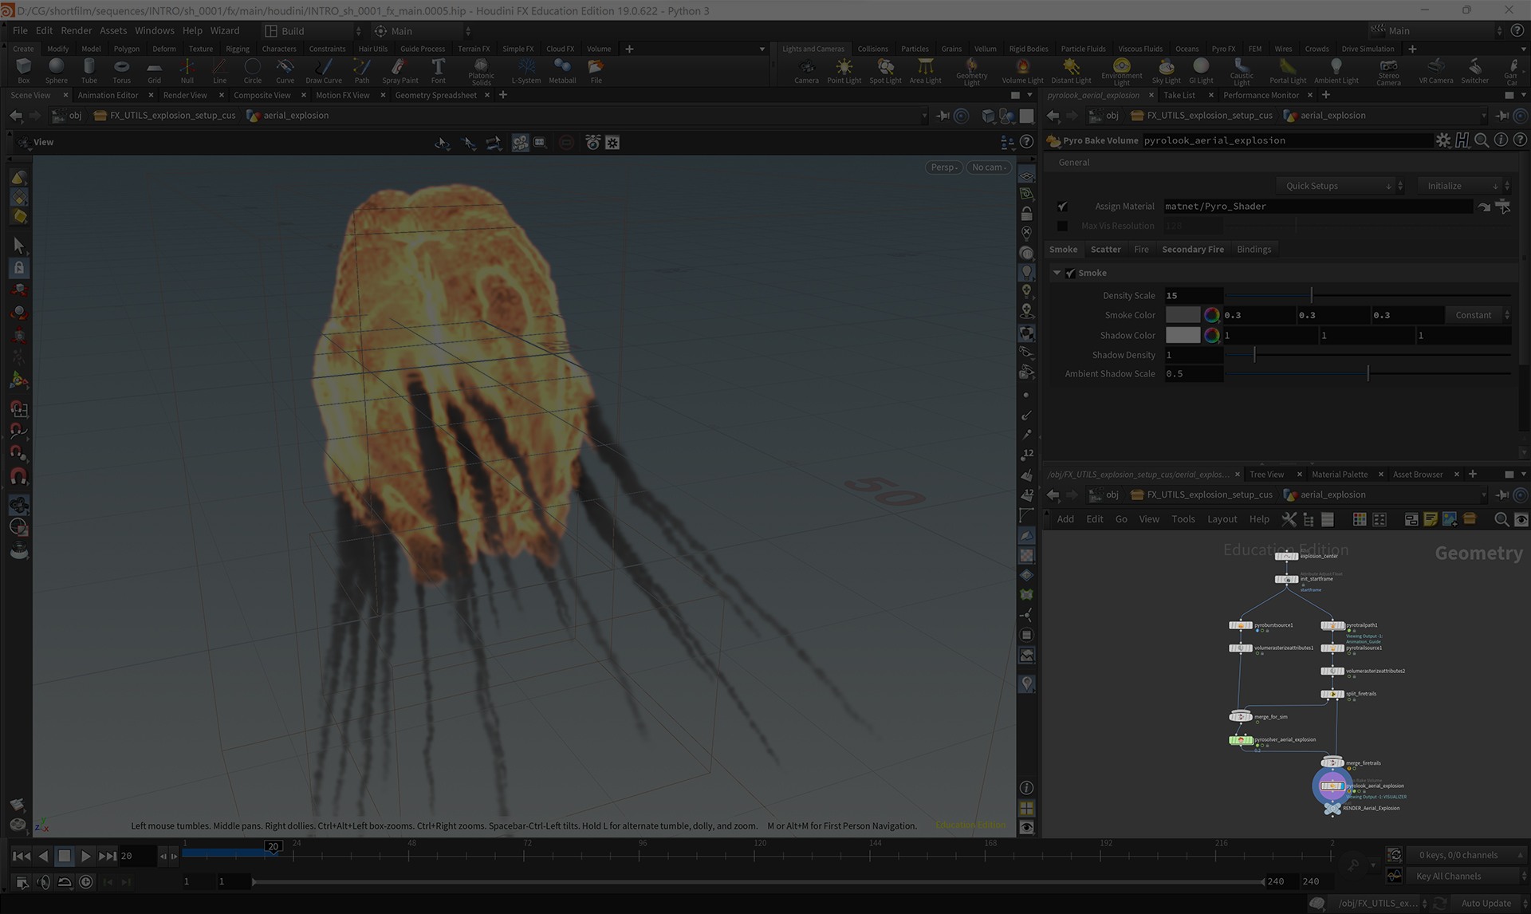Viewport: 1531px width, 914px height.
Task: Select the RENDER_Aerial_Explosion node
Action: pyautogui.click(x=1332, y=809)
